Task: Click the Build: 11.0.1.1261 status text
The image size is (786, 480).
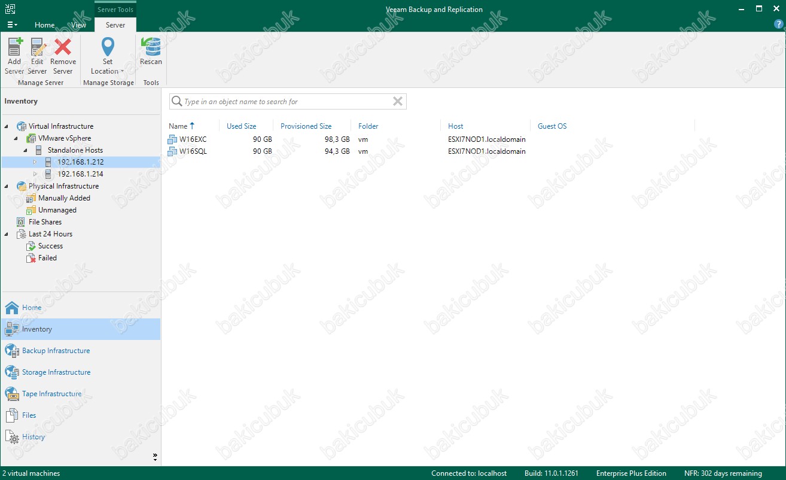Action: (x=552, y=473)
